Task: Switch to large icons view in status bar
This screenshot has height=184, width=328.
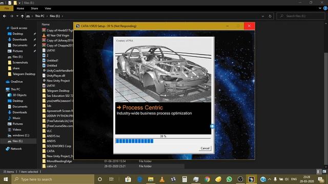Action: (x=324, y=172)
